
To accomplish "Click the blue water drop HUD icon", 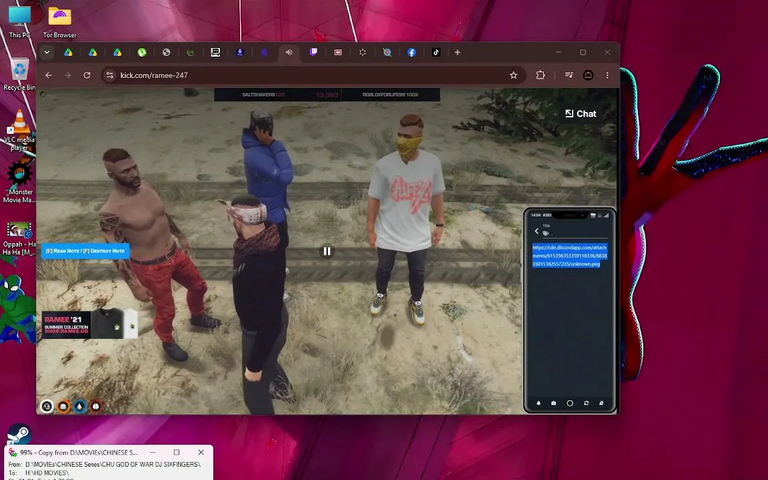I will coord(80,406).
